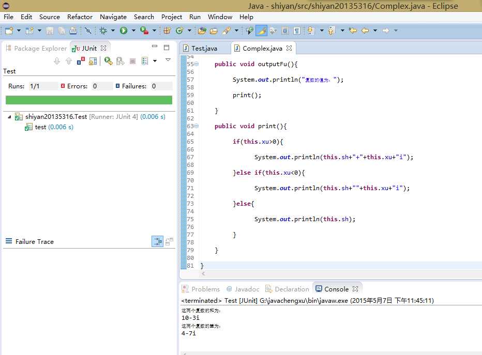Screen dimensions: 482x355
Task: Collapse the shiyan20135316.Test tree node
Action: (9, 117)
